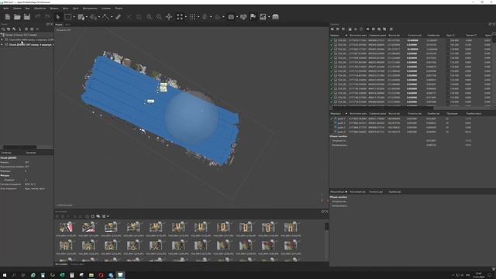Select the Rectangle selection tool

(x=67, y=17)
